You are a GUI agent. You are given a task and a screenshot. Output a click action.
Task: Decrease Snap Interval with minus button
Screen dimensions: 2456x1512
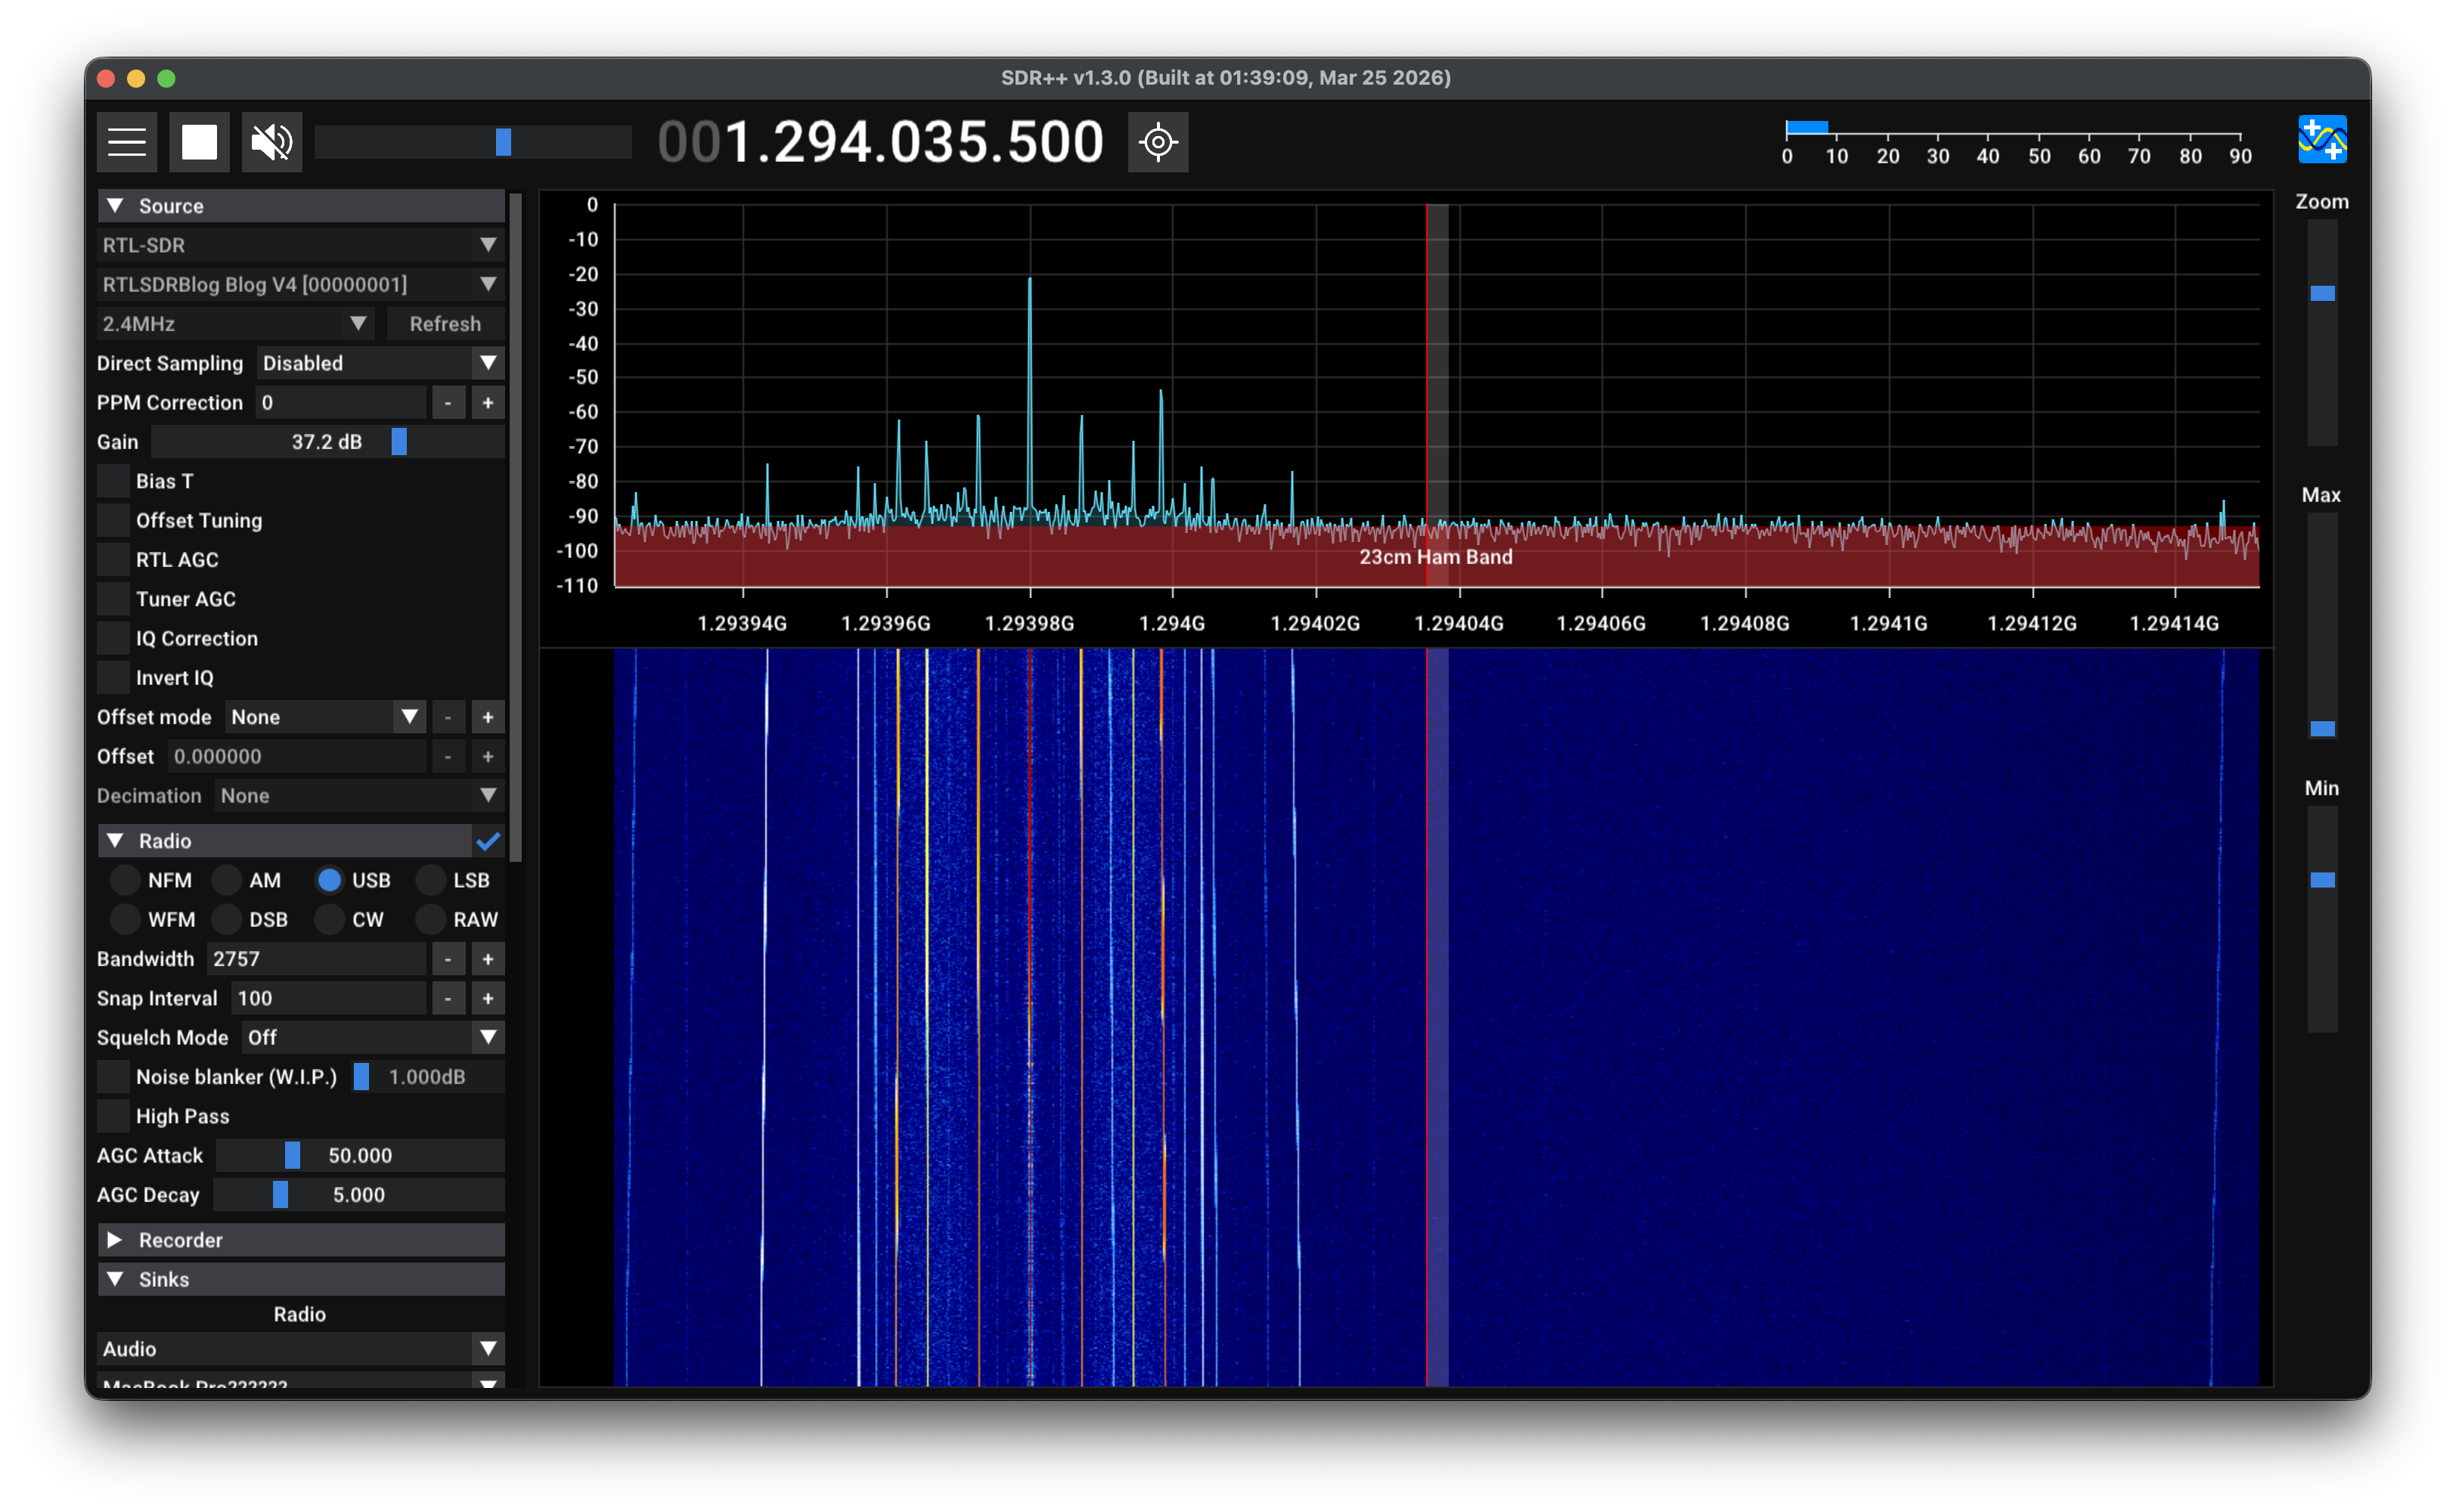coord(448,998)
